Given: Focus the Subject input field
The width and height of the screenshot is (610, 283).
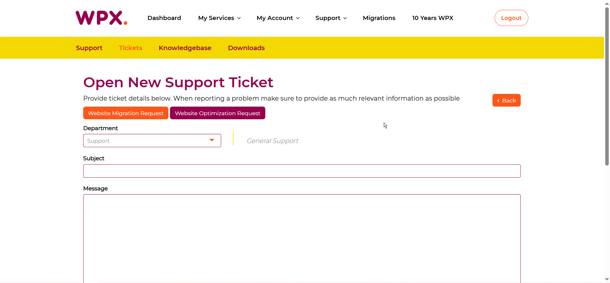Looking at the screenshot, I should [x=302, y=171].
